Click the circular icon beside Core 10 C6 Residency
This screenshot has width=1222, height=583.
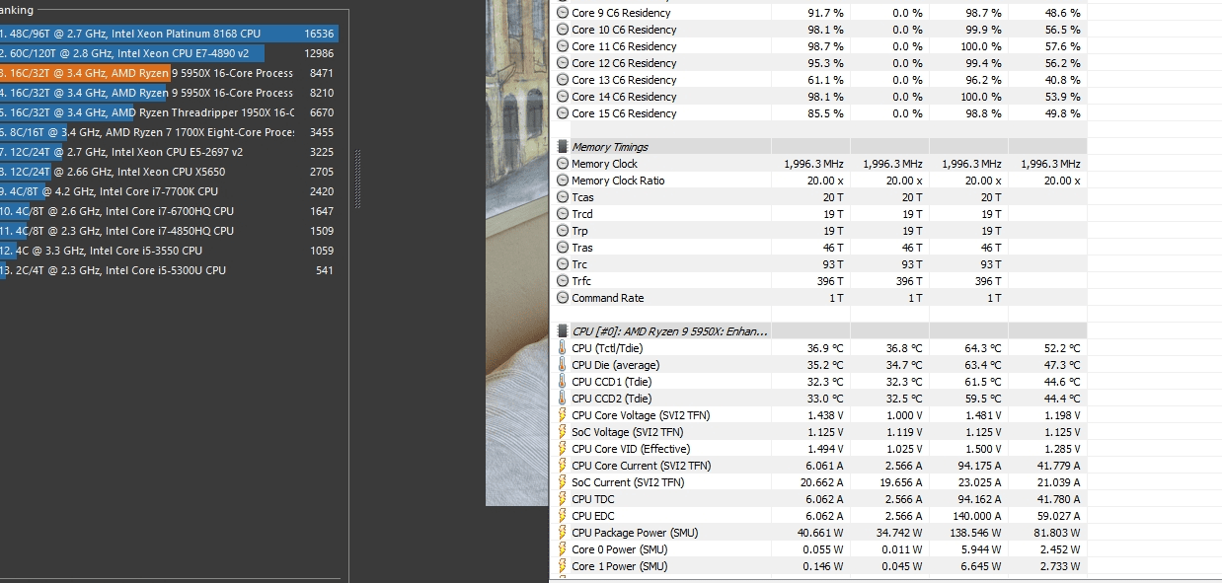click(x=563, y=30)
